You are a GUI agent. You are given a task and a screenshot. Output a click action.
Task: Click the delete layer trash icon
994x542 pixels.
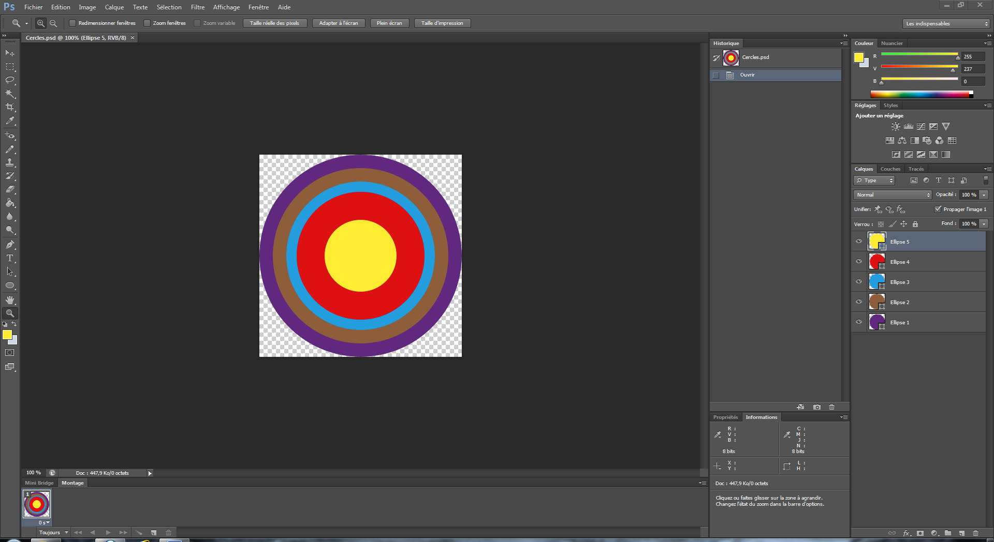click(x=975, y=533)
